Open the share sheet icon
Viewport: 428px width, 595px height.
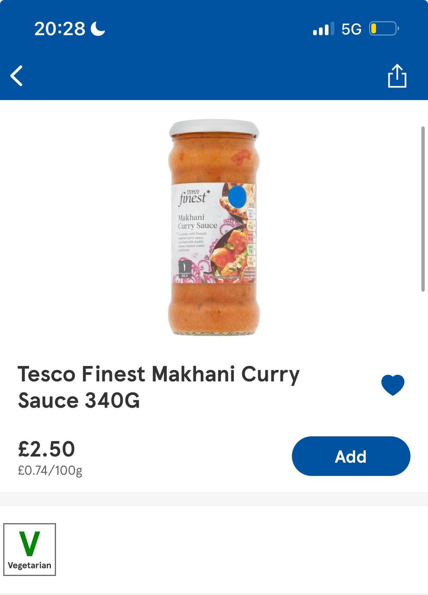[x=397, y=75]
